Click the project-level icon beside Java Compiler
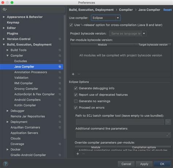This screenshot has height=168, width=173. pyautogui.click(x=60, y=67)
